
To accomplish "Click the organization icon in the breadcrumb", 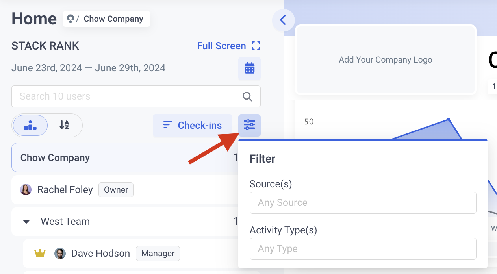I will click(71, 19).
